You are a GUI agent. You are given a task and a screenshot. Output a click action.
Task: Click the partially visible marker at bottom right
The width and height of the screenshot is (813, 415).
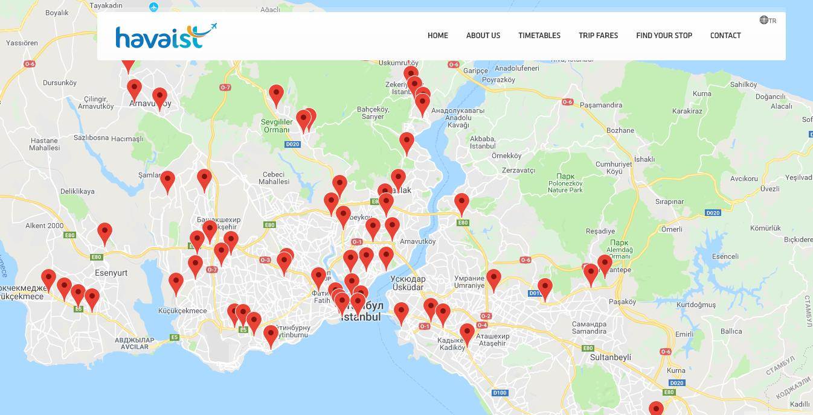click(656, 409)
